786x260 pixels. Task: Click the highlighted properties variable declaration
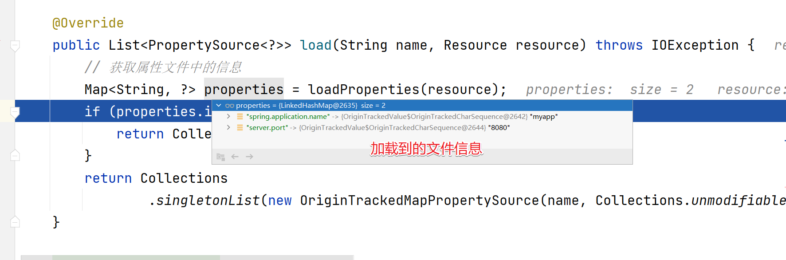(244, 90)
